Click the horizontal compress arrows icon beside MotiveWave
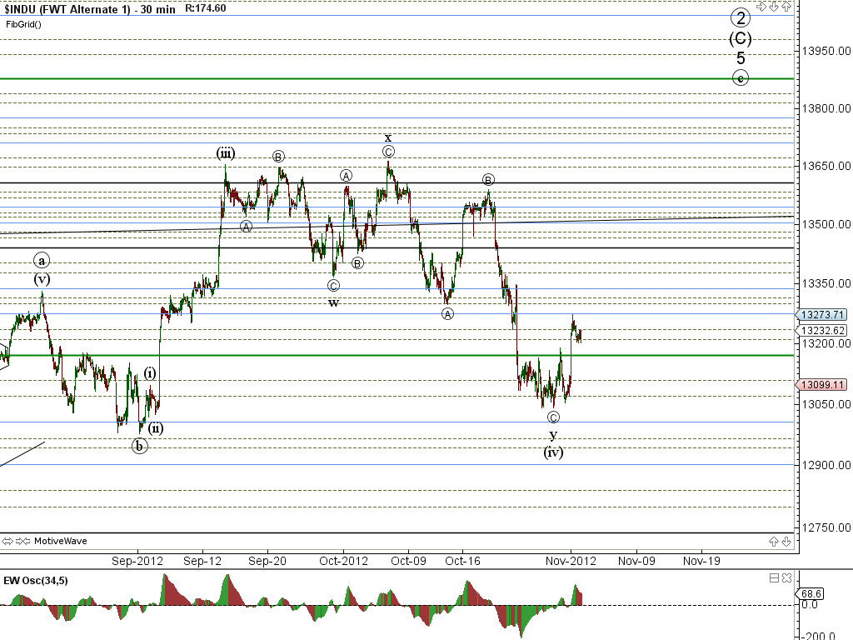Viewport: 853px width, 640px height. [22, 541]
